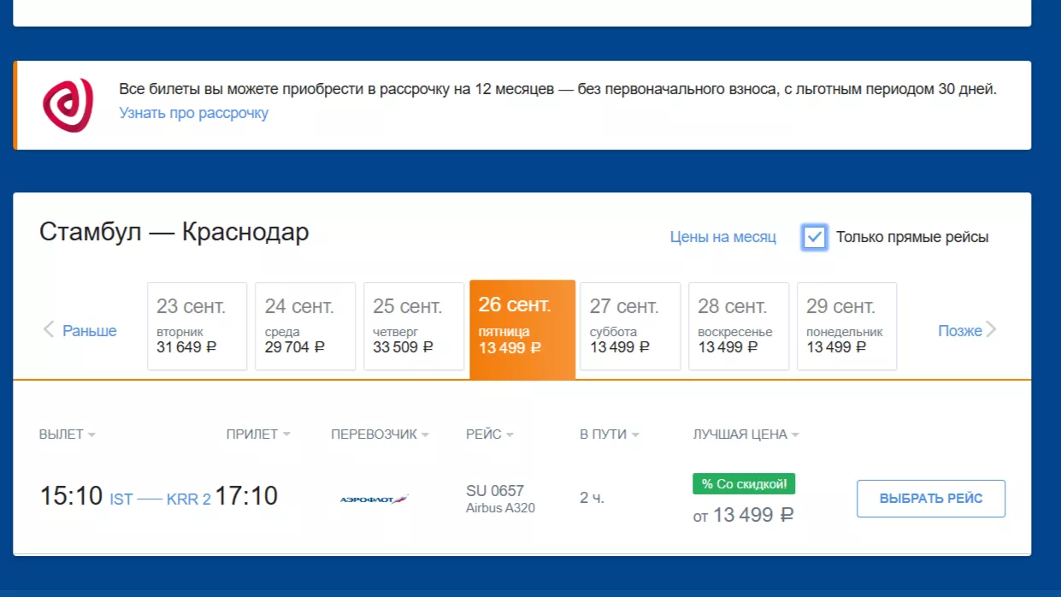Sort by Вылет column arrow
Screen dimensions: 1061x597
click(x=91, y=435)
